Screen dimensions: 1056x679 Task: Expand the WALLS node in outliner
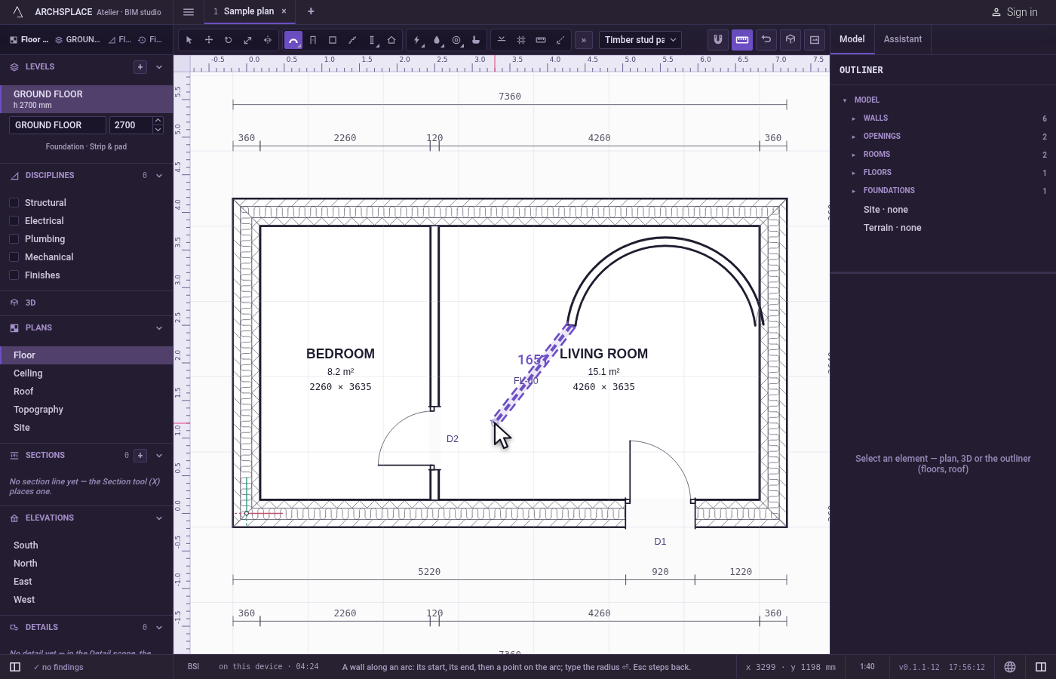(853, 118)
